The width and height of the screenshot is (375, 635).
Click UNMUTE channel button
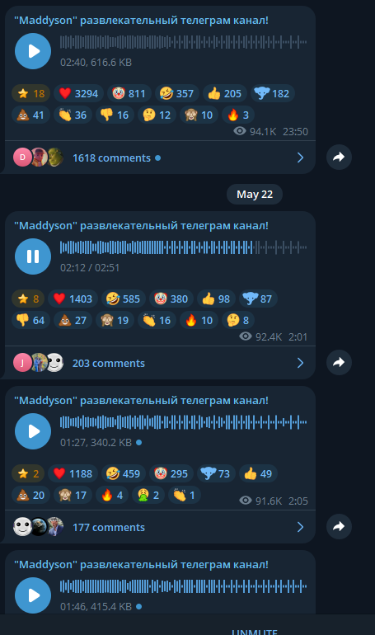(x=255, y=631)
